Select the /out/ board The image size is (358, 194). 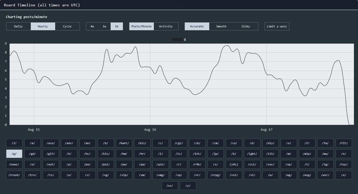(x=51, y=164)
